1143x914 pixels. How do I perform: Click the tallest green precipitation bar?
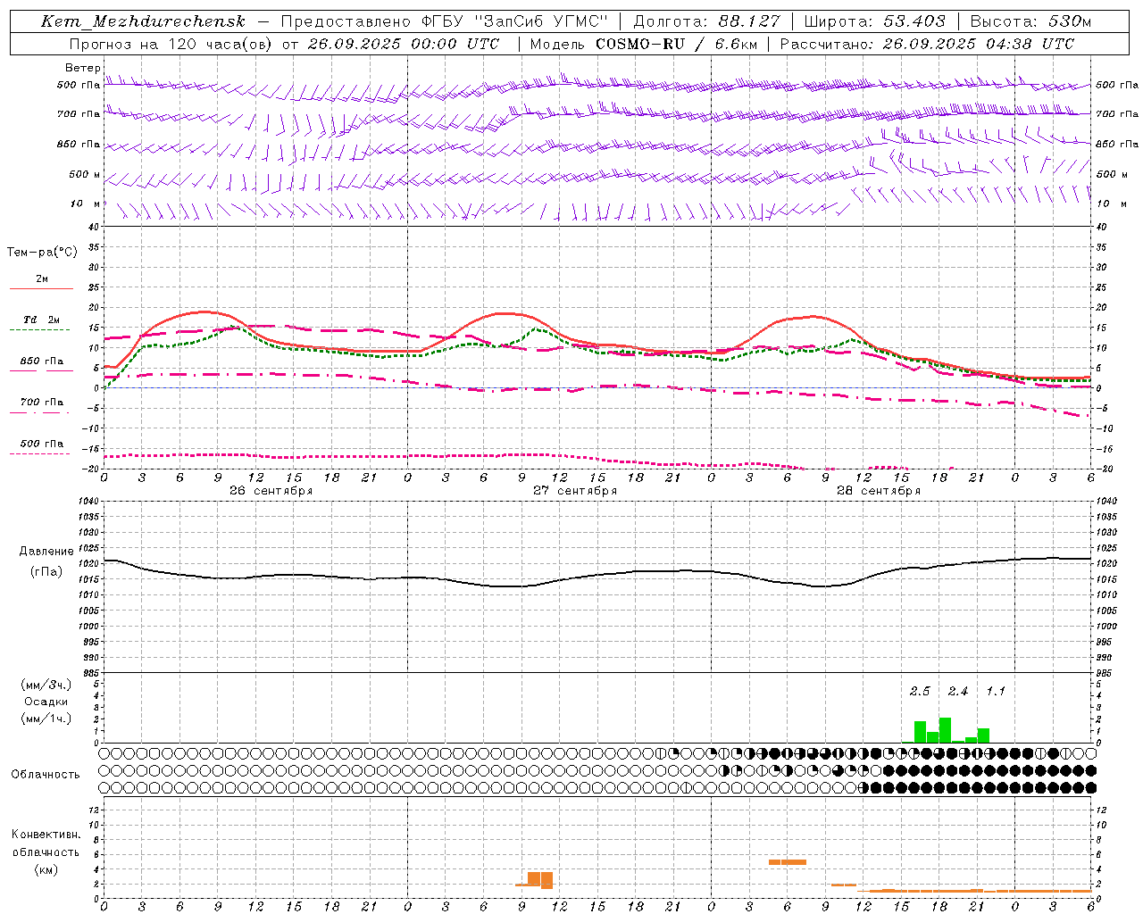click(x=945, y=730)
